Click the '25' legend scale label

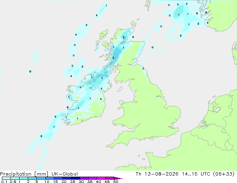coord(73,182)
